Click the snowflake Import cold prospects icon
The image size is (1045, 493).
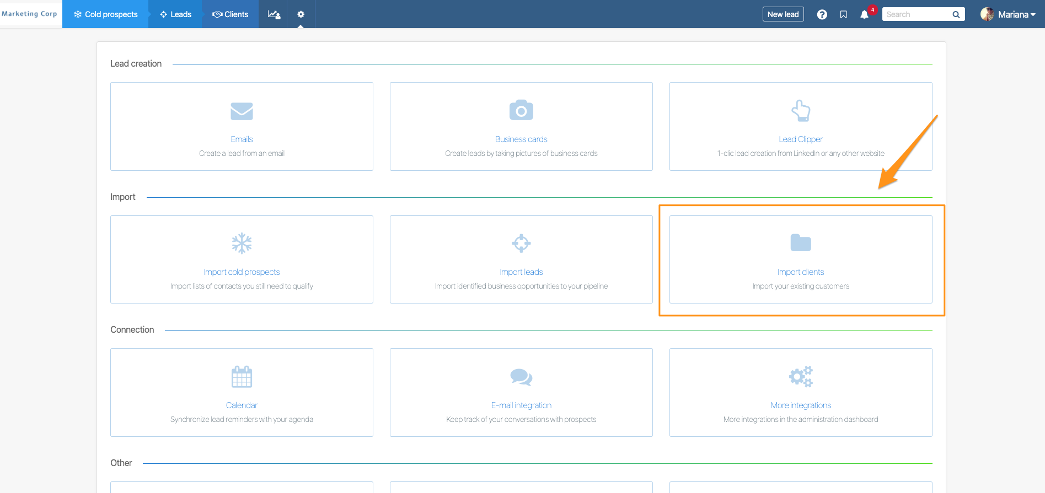[242, 243]
